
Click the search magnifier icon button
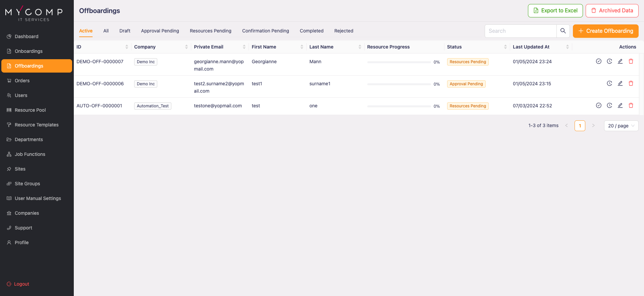point(563,31)
